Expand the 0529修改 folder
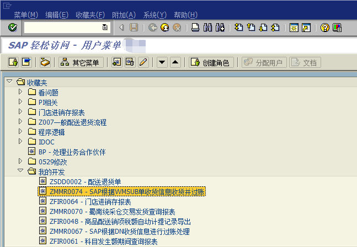This screenshot has height=247, width=357. pyautogui.click(x=20, y=161)
